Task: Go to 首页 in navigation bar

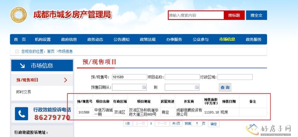Action: click(20, 39)
